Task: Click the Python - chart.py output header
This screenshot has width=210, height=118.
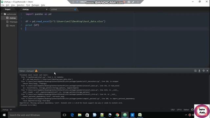Action: [27, 71]
